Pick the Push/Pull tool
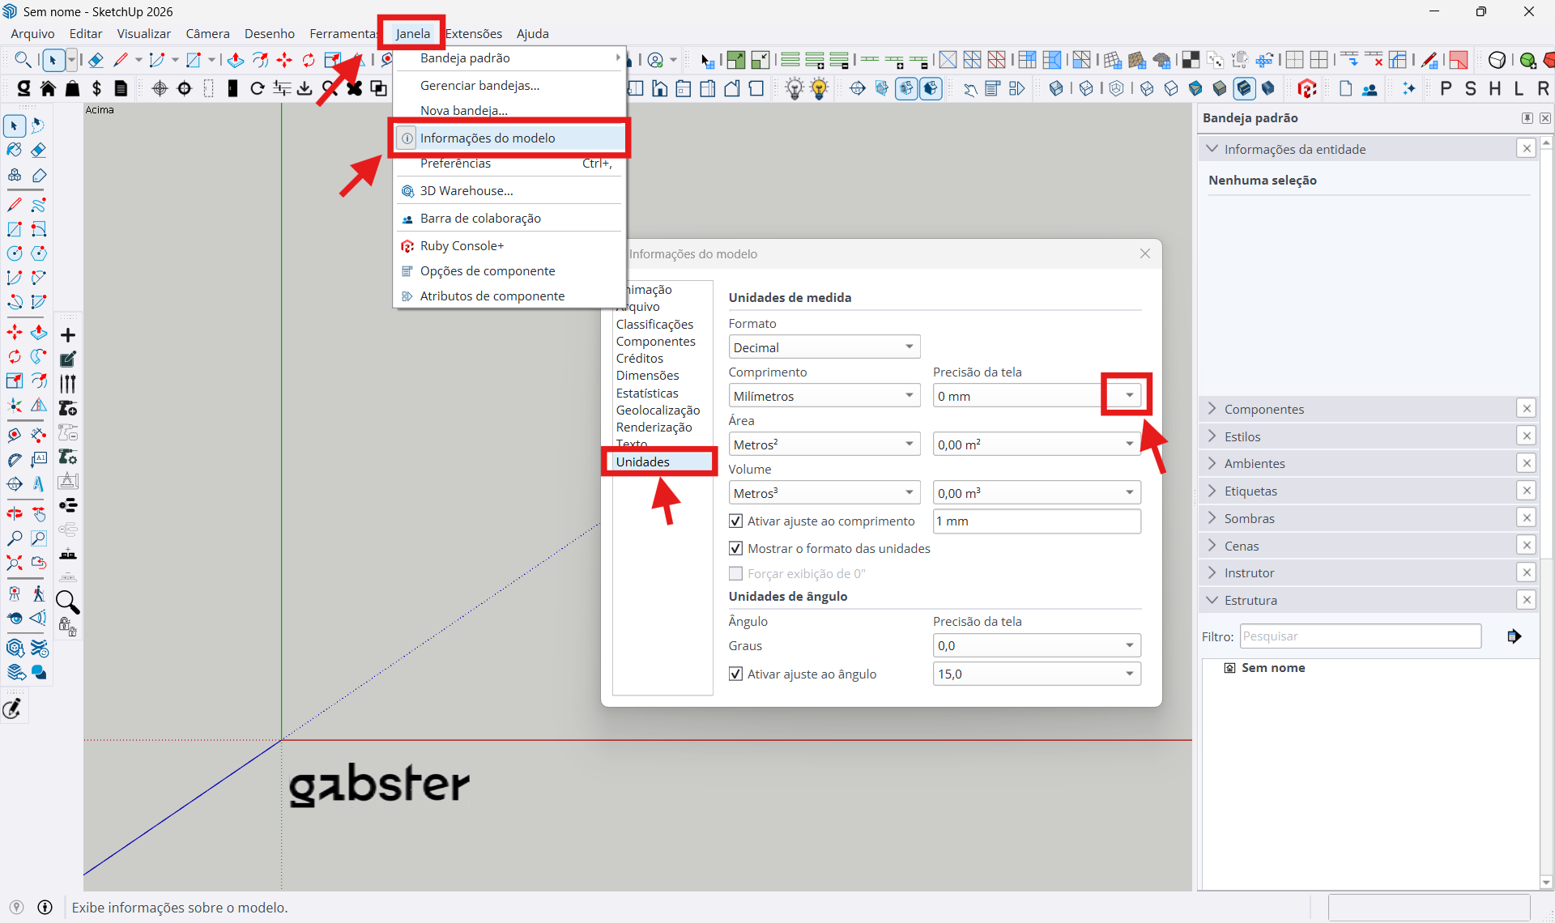 coord(38,333)
